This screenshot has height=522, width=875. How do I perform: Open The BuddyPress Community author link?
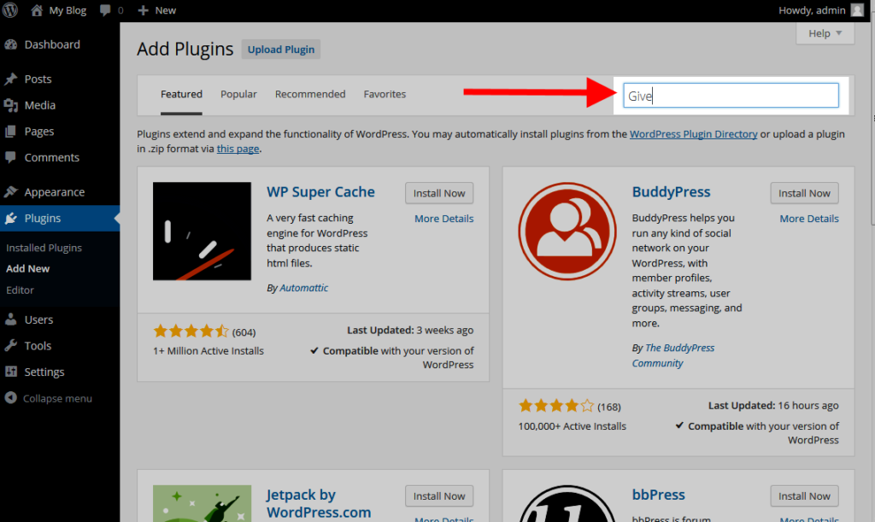click(673, 355)
